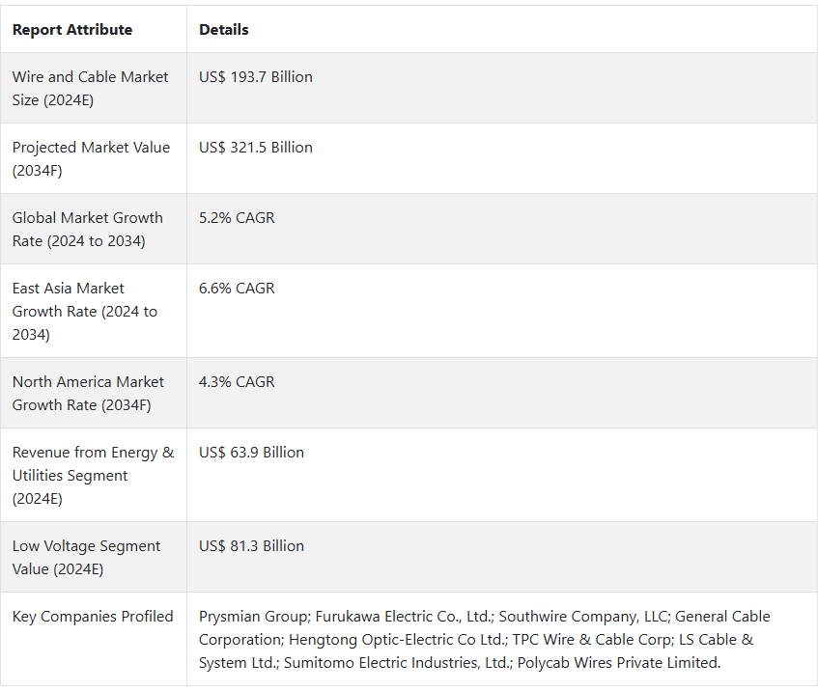Select the "North America Market Growth Rate" cell
The height and width of the screenshot is (691, 818).
pos(88,393)
